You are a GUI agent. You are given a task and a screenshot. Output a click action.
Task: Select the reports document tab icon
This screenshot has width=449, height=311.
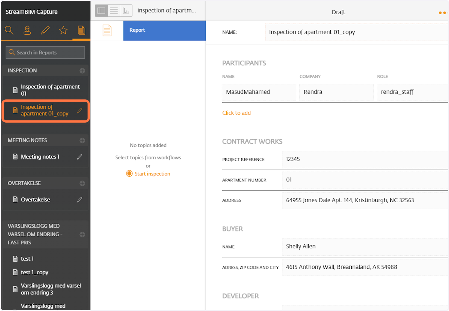81,30
